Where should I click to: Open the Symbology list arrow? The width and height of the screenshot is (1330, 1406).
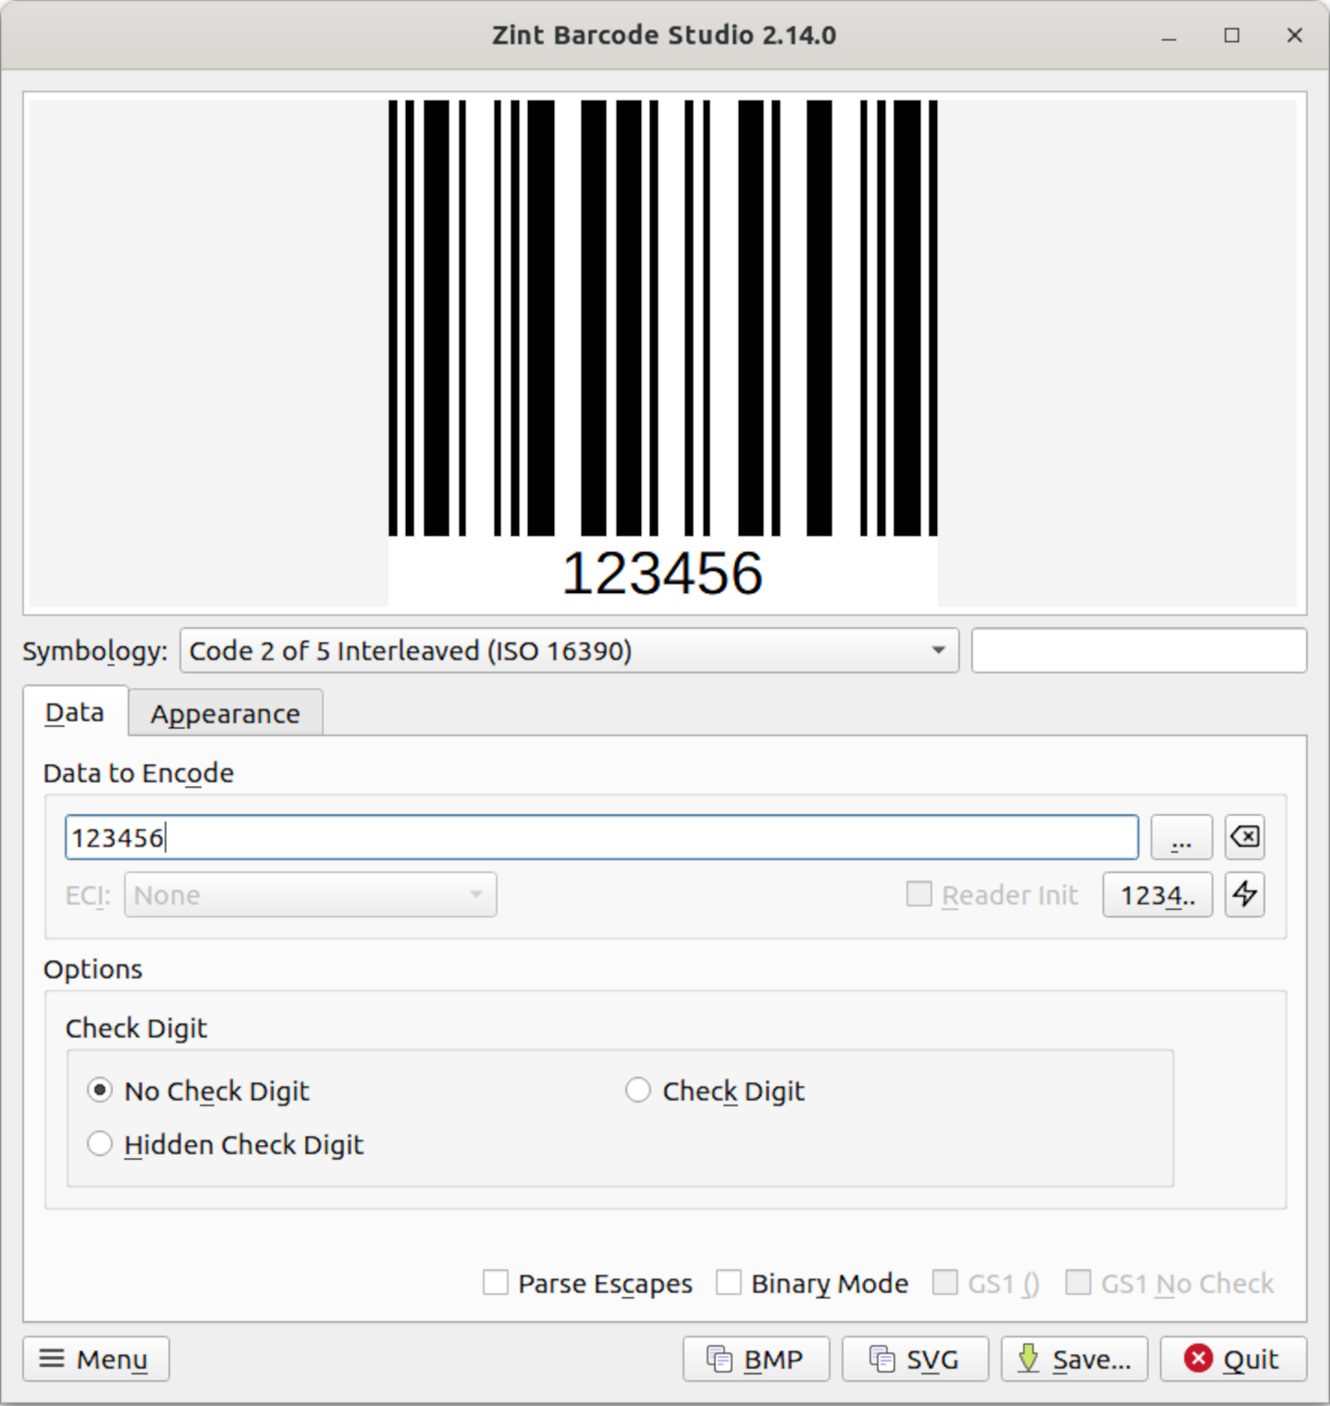click(x=938, y=650)
